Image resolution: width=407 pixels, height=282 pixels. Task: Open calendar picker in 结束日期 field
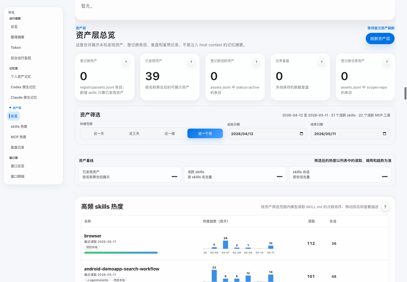(385, 134)
